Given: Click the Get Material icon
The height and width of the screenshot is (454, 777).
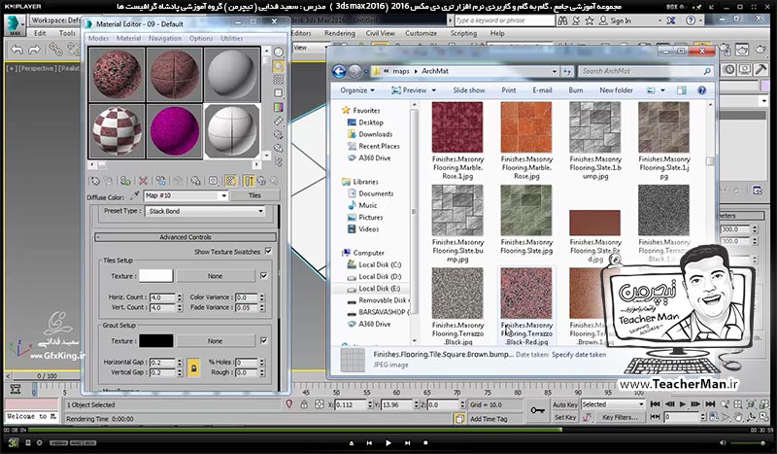Looking at the screenshot, I should coord(94,181).
